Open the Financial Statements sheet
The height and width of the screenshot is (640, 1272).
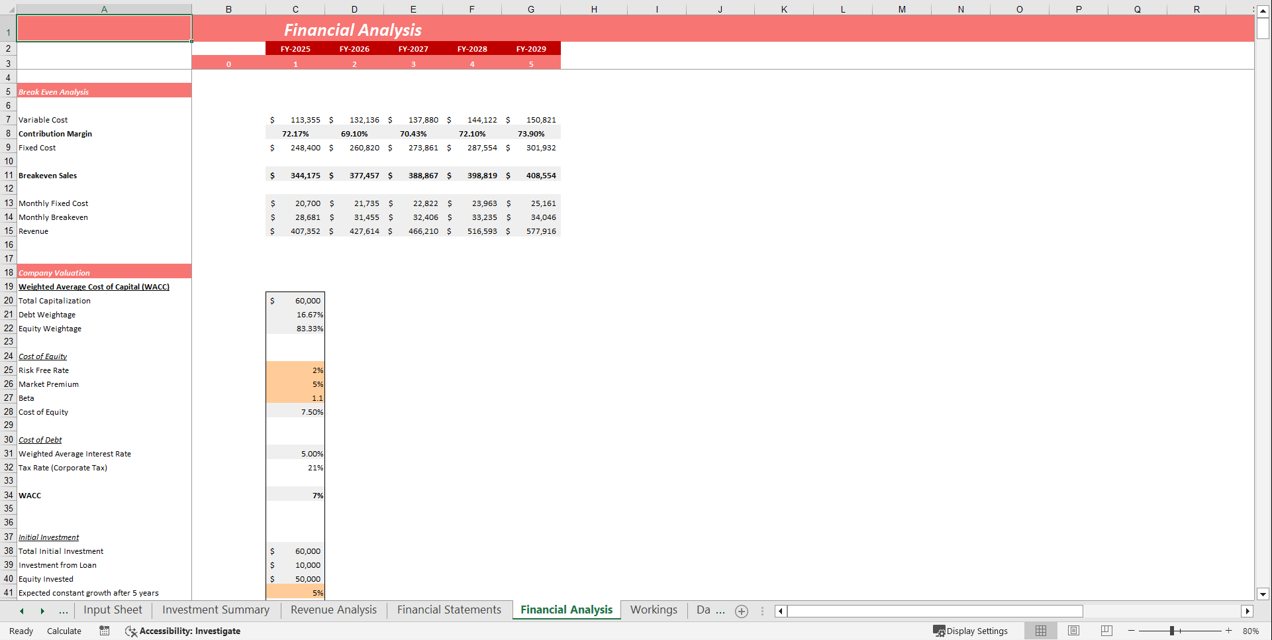point(448,610)
